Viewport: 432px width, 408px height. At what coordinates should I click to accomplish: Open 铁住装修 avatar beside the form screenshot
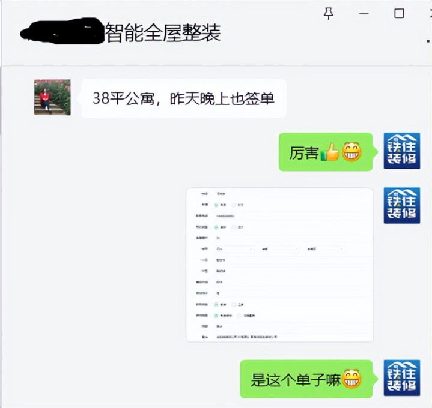pyautogui.click(x=402, y=205)
